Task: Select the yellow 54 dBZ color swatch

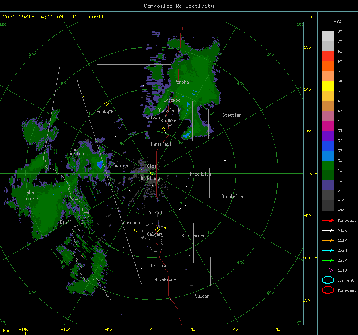Action: (x=328, y=86)
